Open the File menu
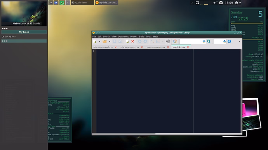This screenshot has height=150, width=268. [94, 37]
